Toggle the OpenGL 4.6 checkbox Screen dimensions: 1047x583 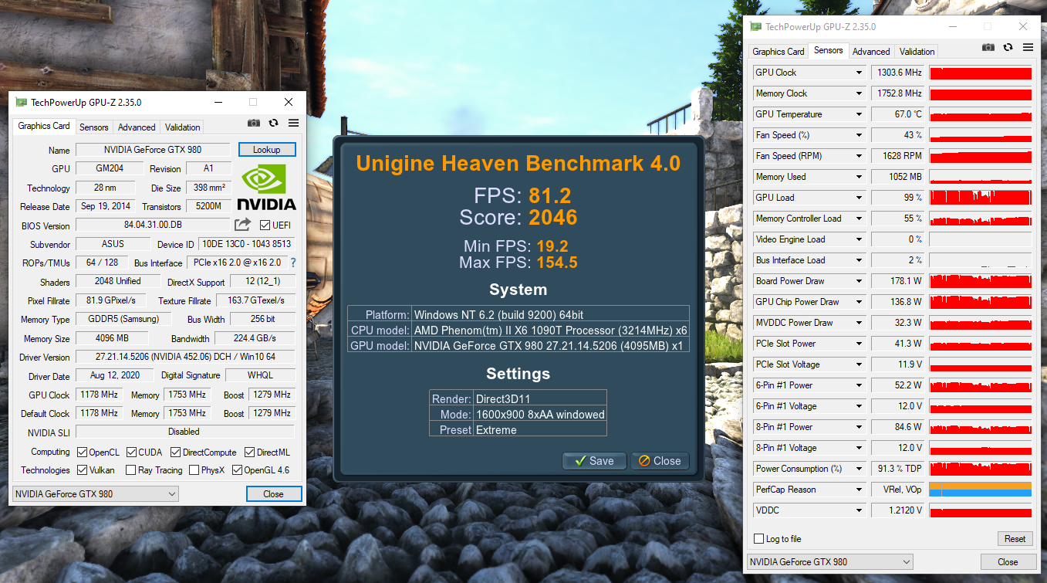click(x=237, y=469)
